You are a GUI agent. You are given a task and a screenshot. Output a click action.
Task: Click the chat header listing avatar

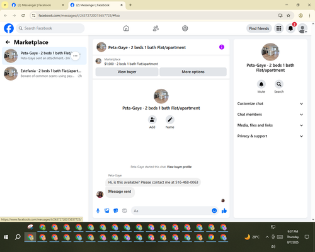point(101,47)
